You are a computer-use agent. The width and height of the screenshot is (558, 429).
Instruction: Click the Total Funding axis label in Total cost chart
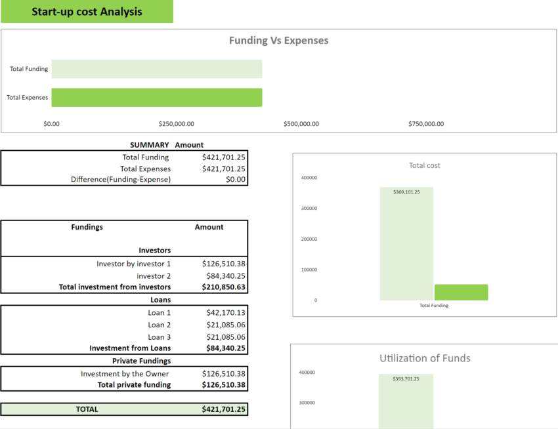433,305
